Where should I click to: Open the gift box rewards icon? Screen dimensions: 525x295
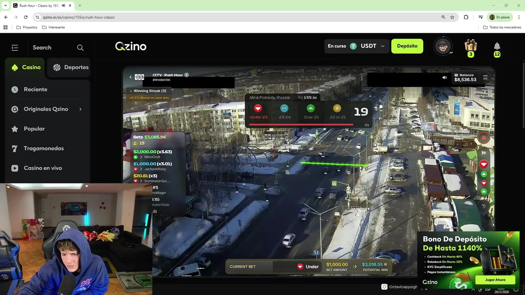471,45
